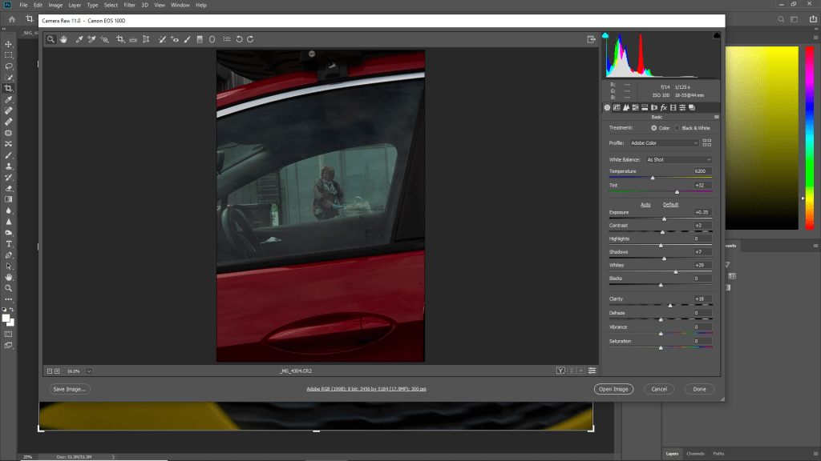821x461 pixels.
Task: Open the zoom level dropdown at 14.1%
Action: point(88,371)
